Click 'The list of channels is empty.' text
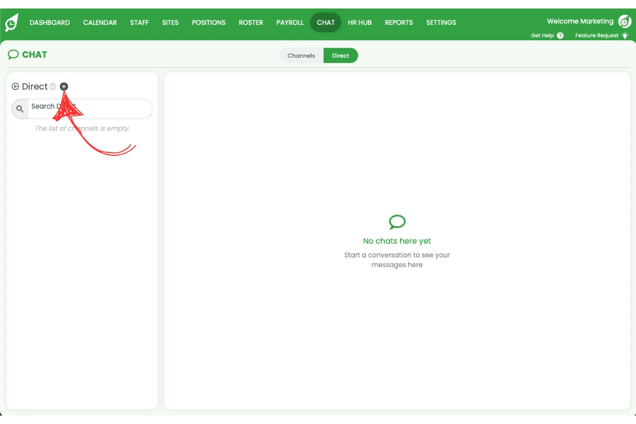The width and height of the screenshot is (636, 424). tap(82, 128)
